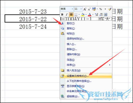Click the decrease font size icon
This screenshot has width=133, height=103.
pyautogui.click(x=89, y=9)
